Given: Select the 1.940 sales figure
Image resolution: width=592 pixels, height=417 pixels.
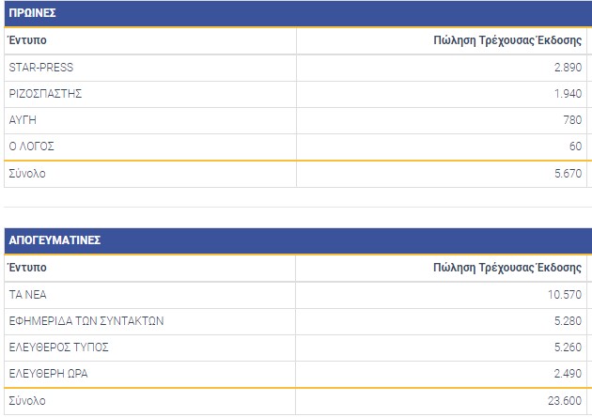Looking at the screenshot, I should click(x=567, y=94).
